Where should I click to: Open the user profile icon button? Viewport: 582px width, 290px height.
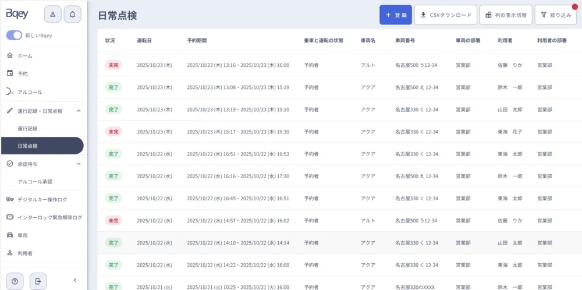click(x=53, y=15)
